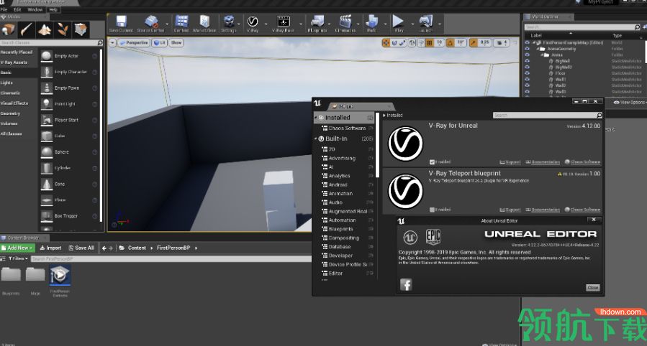
Task: Open the Perspective view mode dropdown
Action: point(134,42)
